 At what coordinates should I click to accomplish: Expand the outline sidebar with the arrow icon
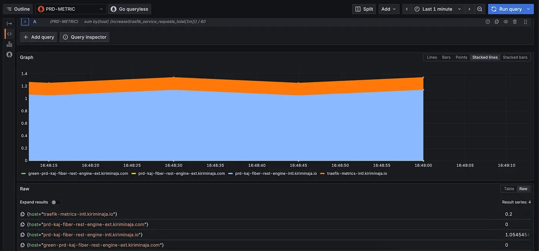pos(9,23)
